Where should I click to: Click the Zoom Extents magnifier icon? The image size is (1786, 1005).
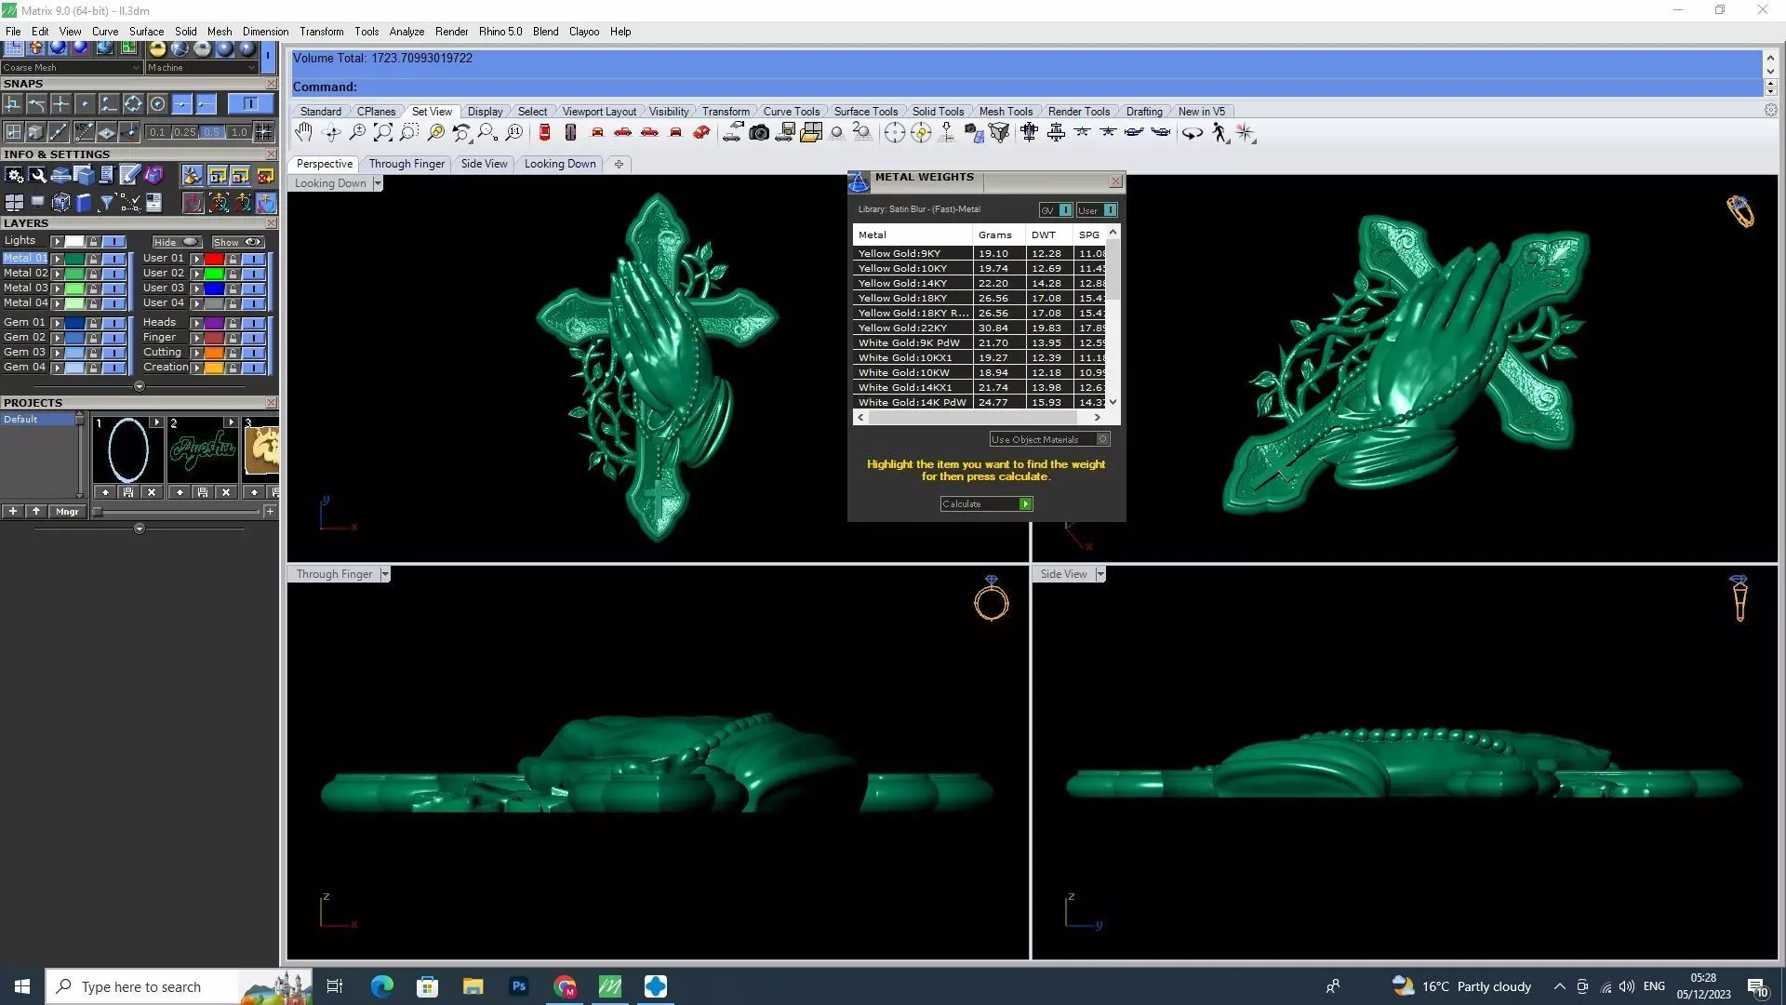pos(382,133)
